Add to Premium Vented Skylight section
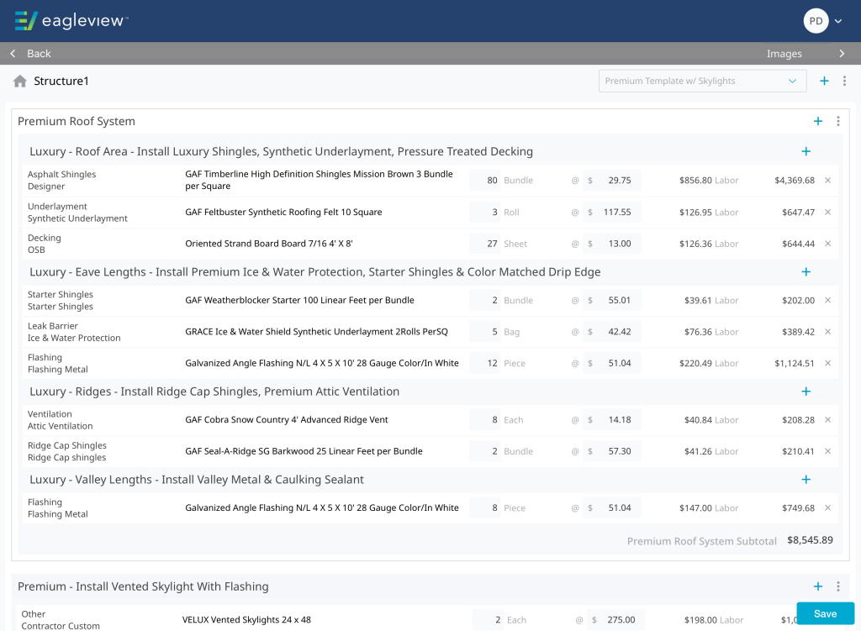The image size is (861, 631). point(818,586)
